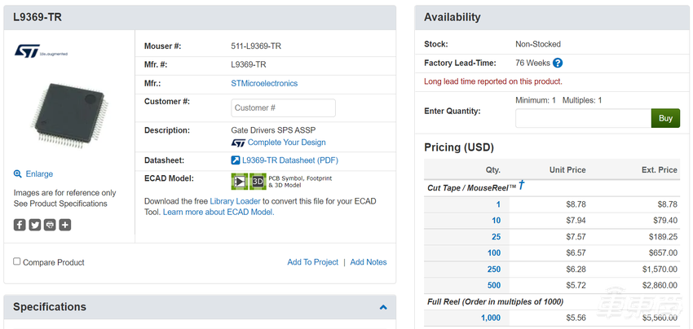
Task: Open the ECAD 3D model icon
Action: (258, 182)
